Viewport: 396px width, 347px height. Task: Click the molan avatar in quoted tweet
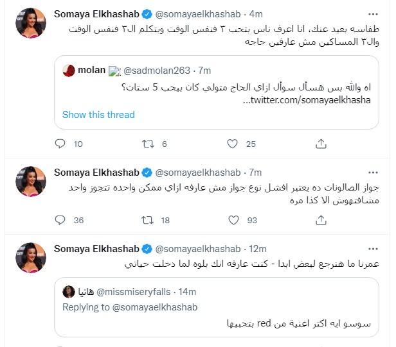[68, 71]
